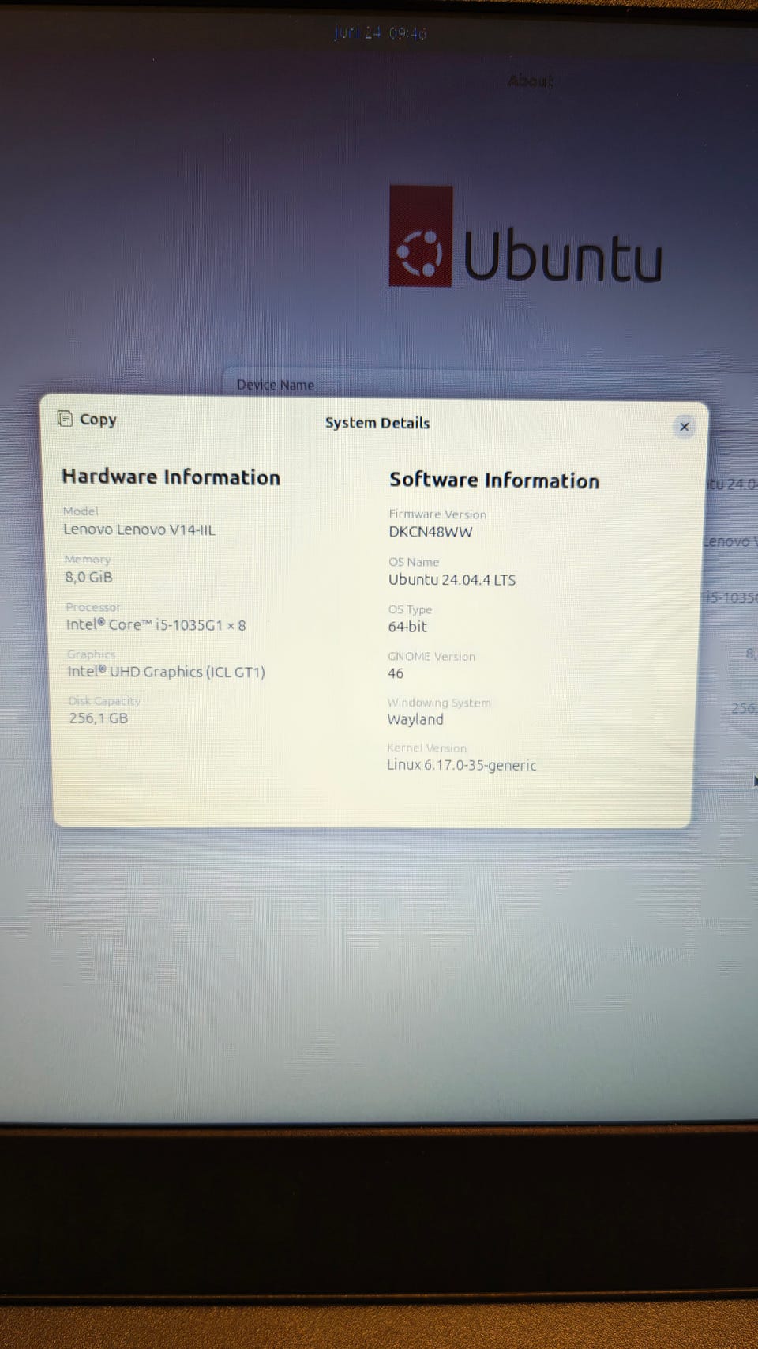Click disk capacity value 256,1 GB

pyautogui.click(x=98, y=718)
